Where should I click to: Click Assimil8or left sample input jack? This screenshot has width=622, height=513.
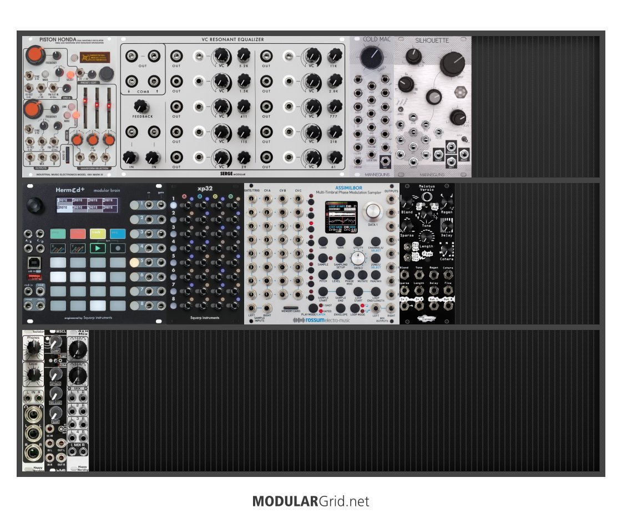pyautogui.click(x=251, y=308)
